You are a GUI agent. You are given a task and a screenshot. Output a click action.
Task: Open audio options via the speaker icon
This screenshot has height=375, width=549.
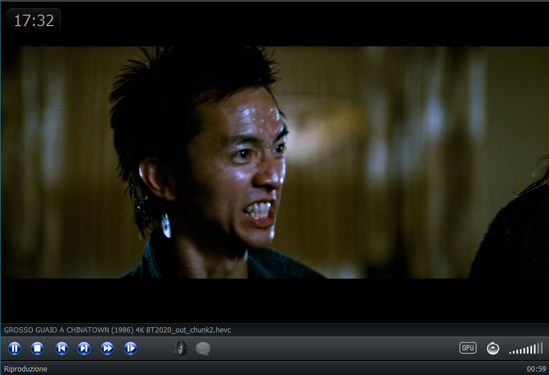coord(180,348)
